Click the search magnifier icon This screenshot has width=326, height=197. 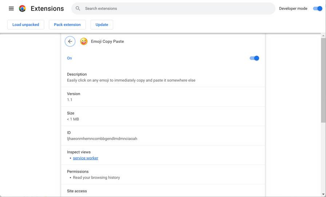click(x=78, y=8)
